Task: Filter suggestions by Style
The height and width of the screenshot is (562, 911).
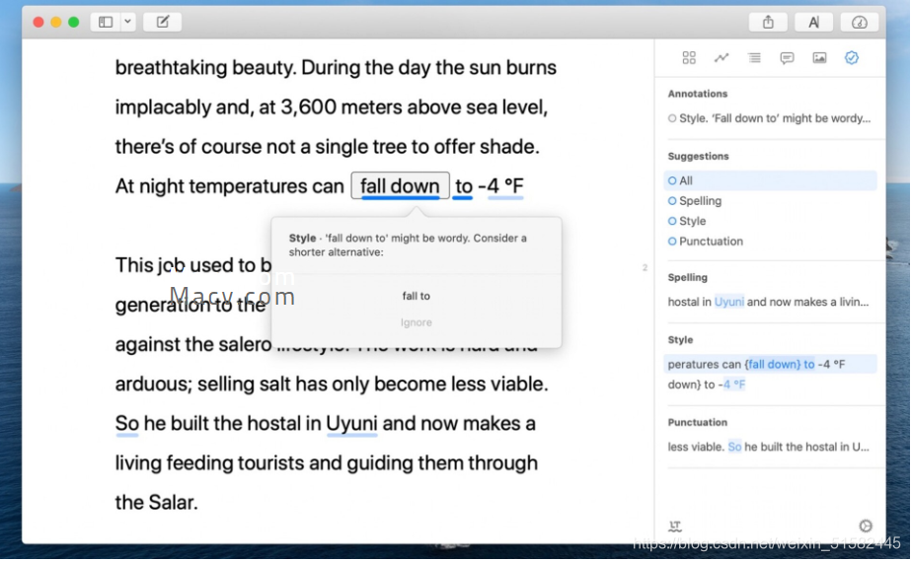Action: [687, 221]
